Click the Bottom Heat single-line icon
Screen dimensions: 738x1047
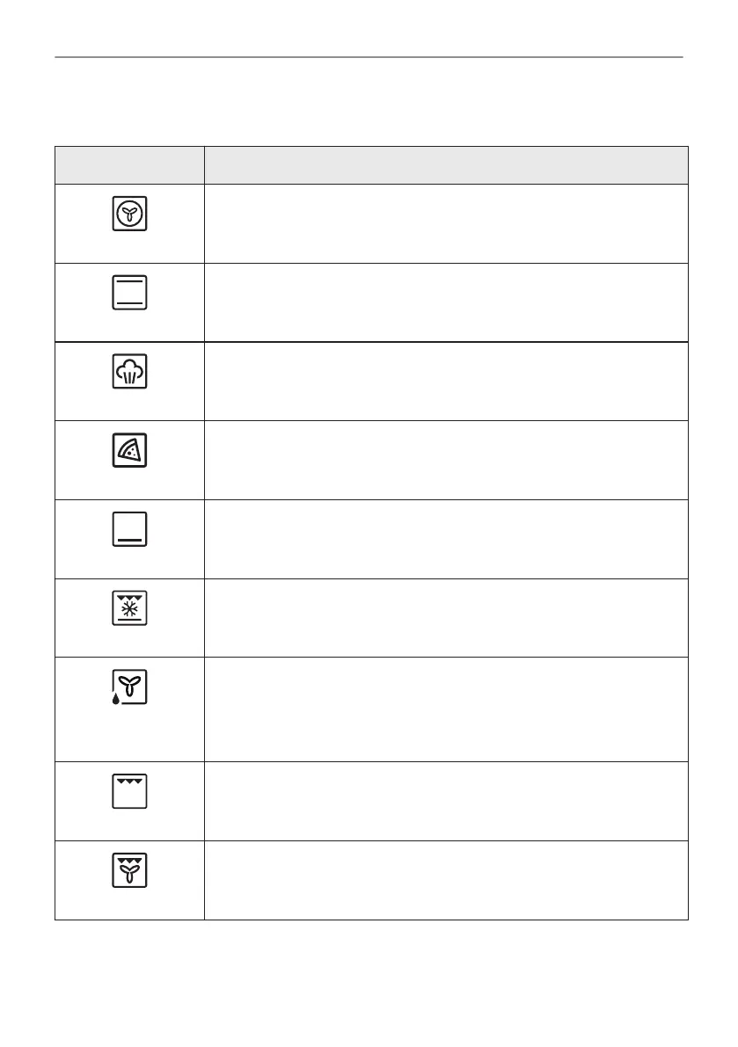point(129,530)
